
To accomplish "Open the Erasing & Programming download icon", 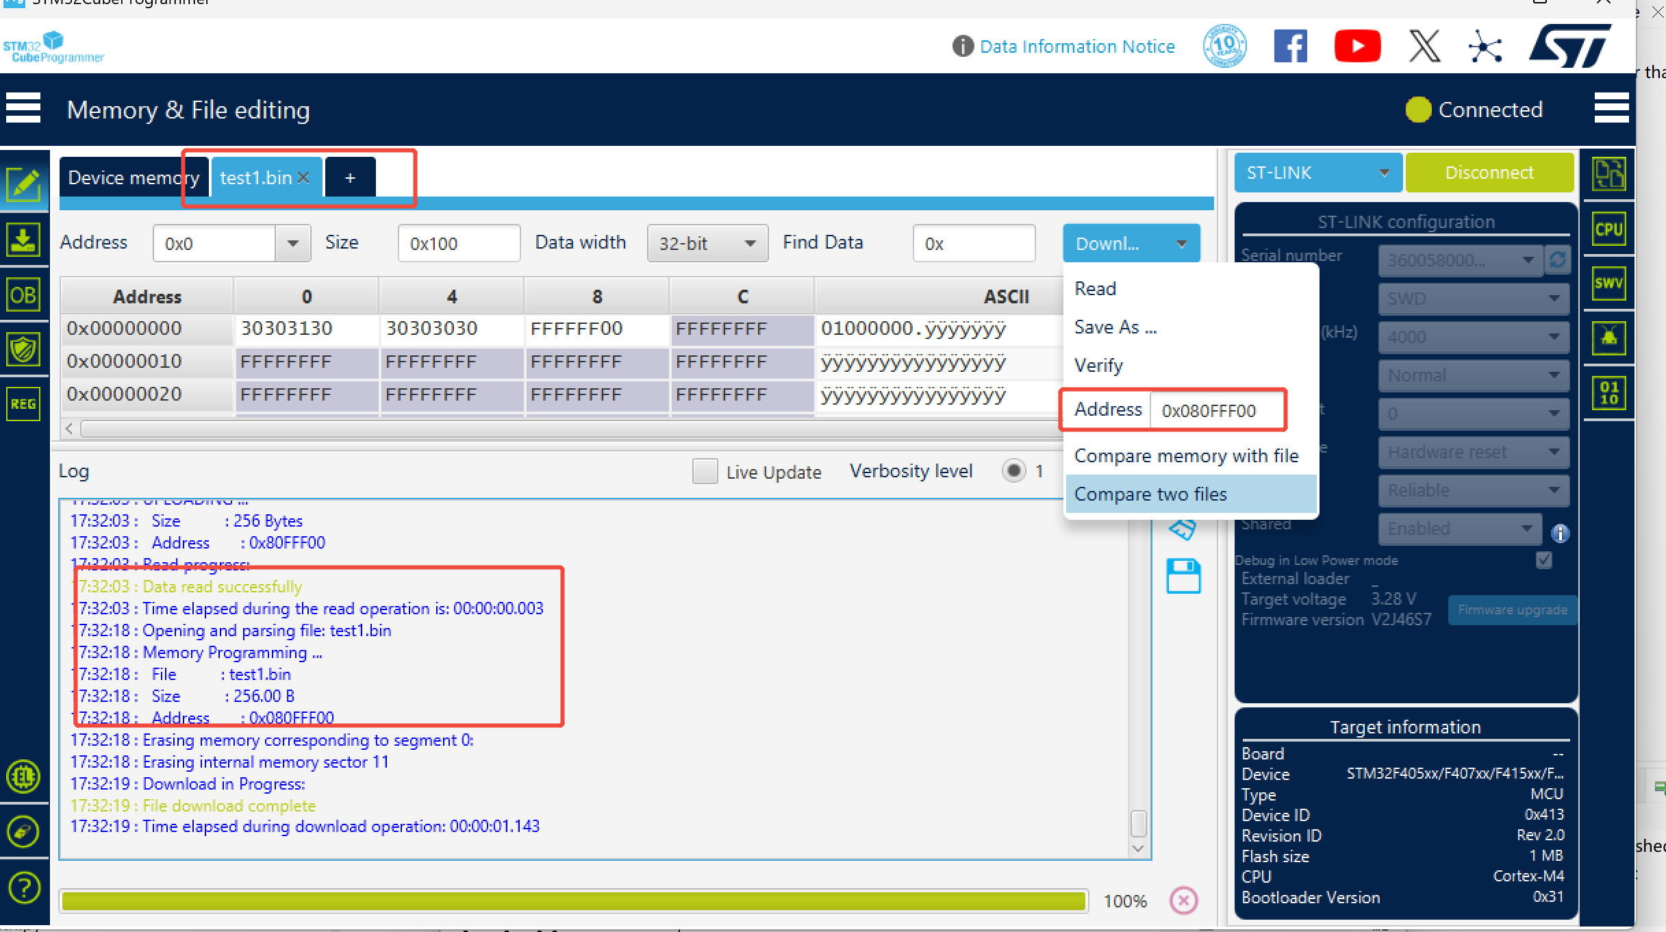I will 23,240.
